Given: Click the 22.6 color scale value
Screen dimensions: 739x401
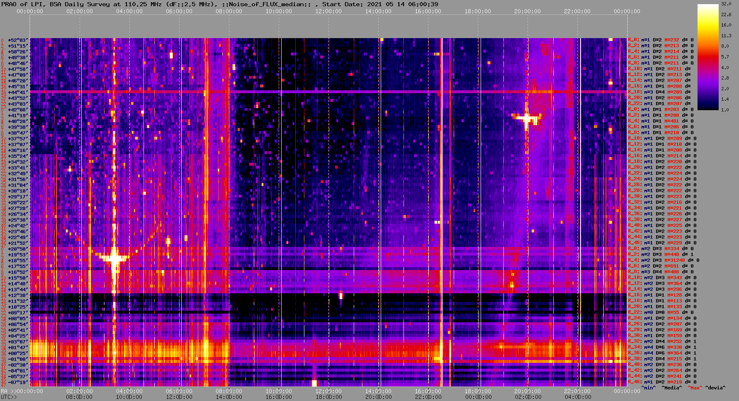Looking at the screenshot, I should coord(726,14).
